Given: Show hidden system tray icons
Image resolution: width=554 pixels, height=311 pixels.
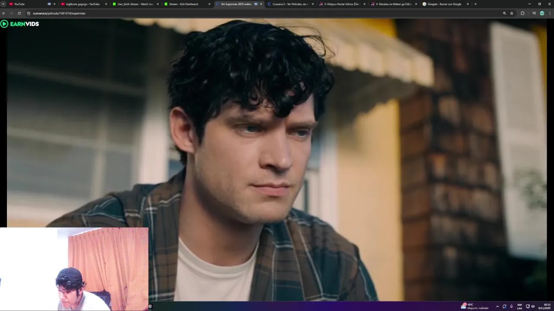Looking at the screenshot, I should point(497,306).
